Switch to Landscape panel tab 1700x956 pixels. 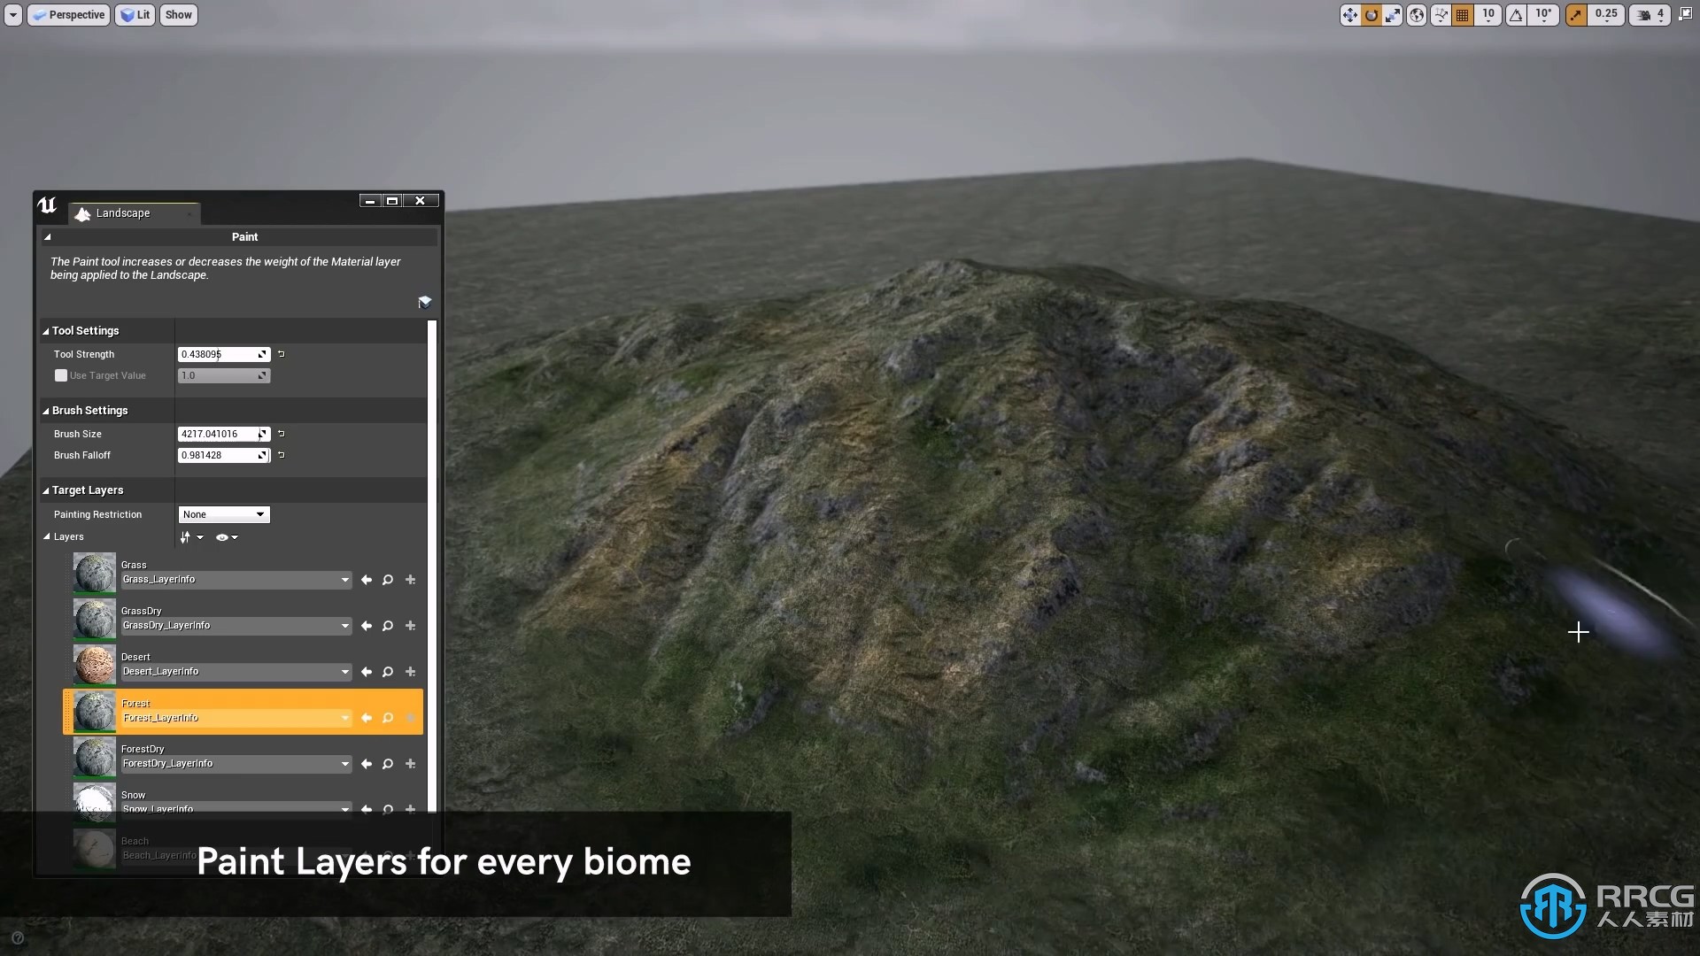tap(122, 212)
